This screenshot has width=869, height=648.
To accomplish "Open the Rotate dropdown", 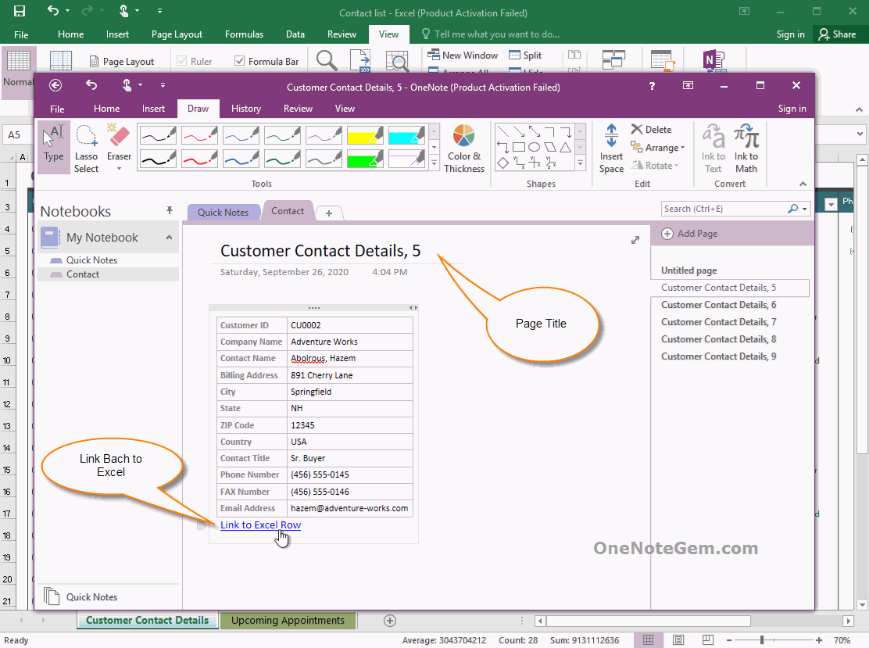I will click(657, 165).
